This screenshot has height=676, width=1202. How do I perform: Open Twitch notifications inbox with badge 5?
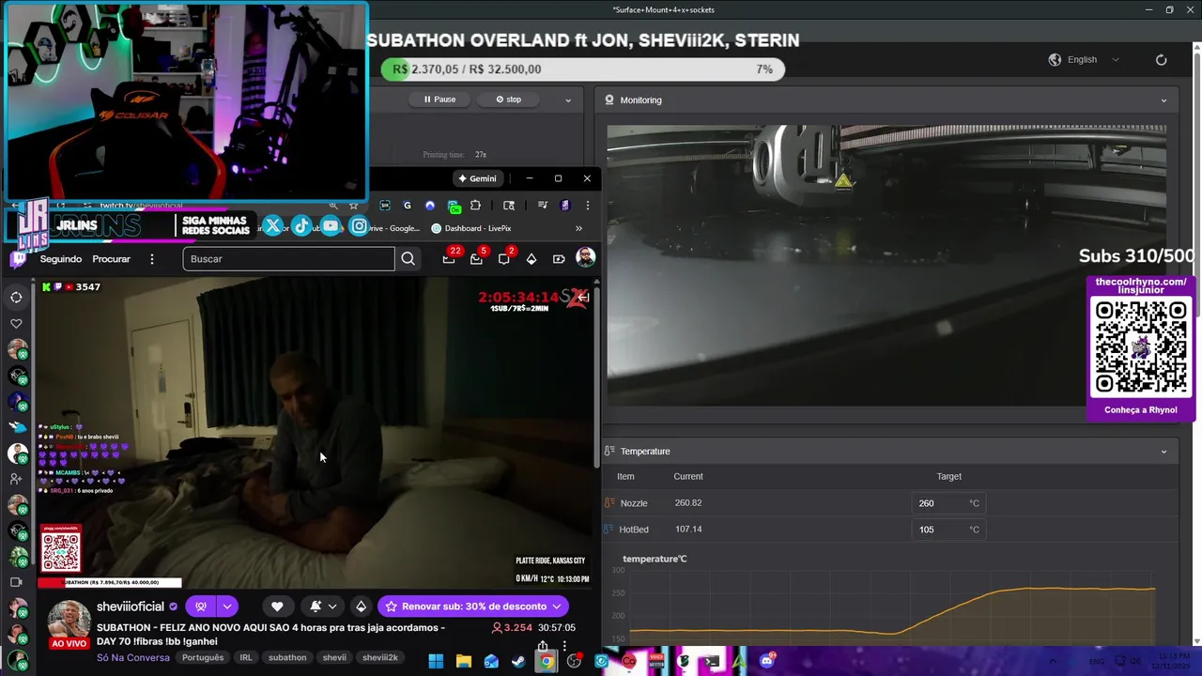(x=477, y=258)
